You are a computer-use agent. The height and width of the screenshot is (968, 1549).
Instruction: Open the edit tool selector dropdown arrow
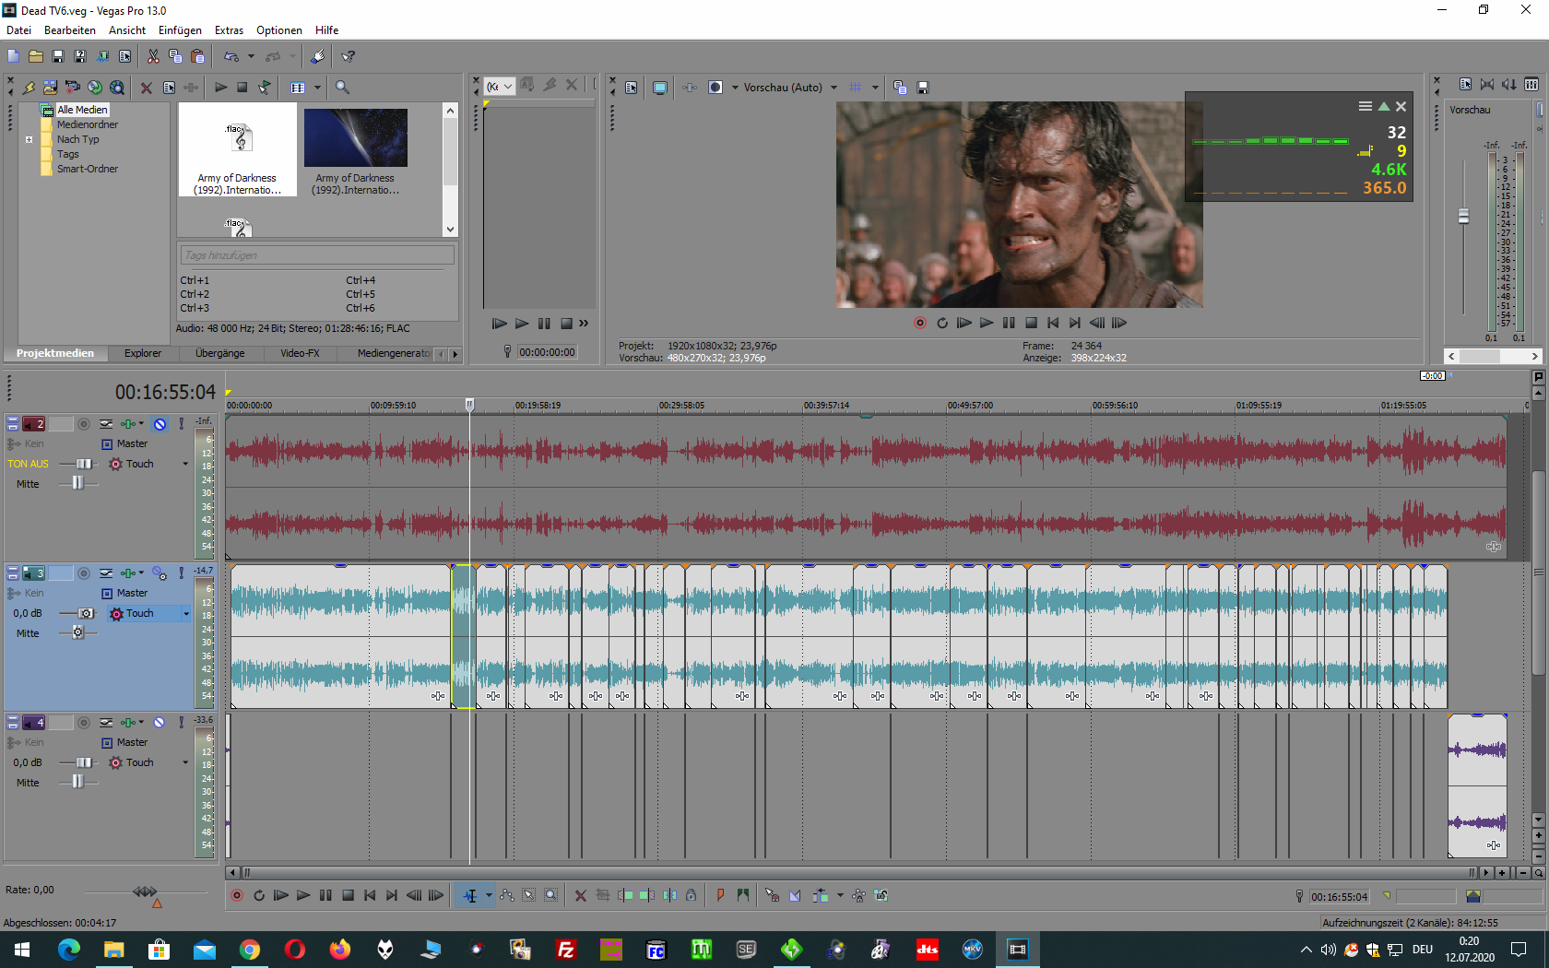tap(489, 895)
